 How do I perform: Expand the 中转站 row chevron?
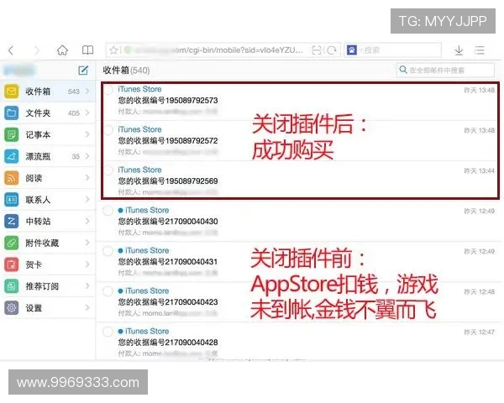[87, 221]
